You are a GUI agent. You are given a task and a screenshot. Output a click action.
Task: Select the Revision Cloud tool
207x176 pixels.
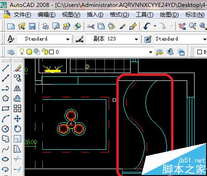pyautogui.click(x=6, y=139)
